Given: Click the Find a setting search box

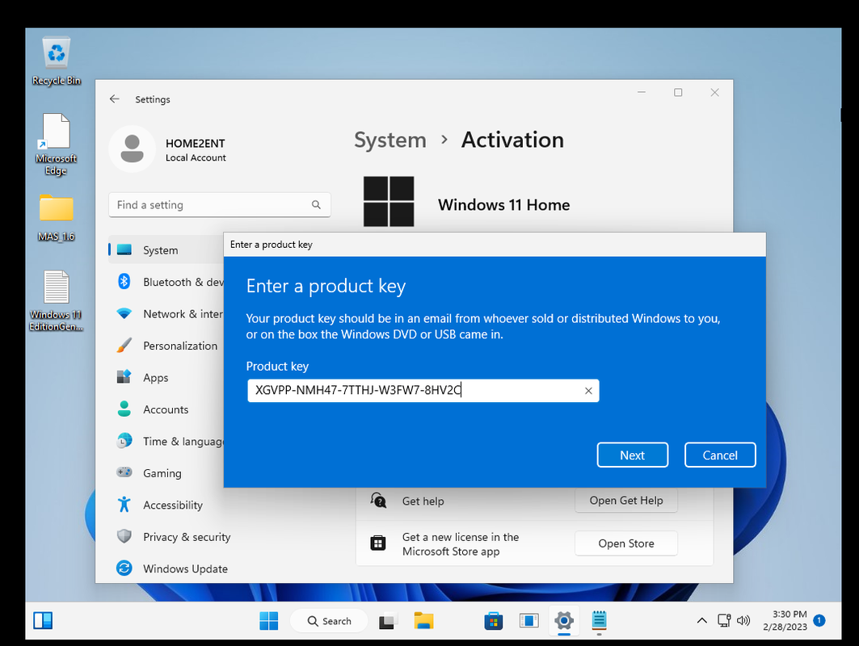Looking at the screenshot, I should [219, 205].
